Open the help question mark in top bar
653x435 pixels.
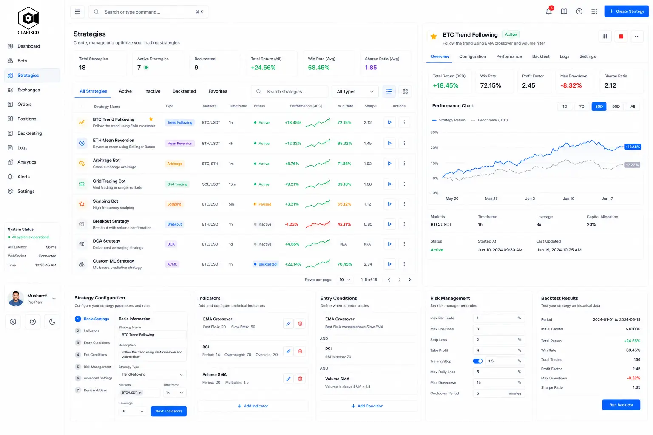click(579, 11)
